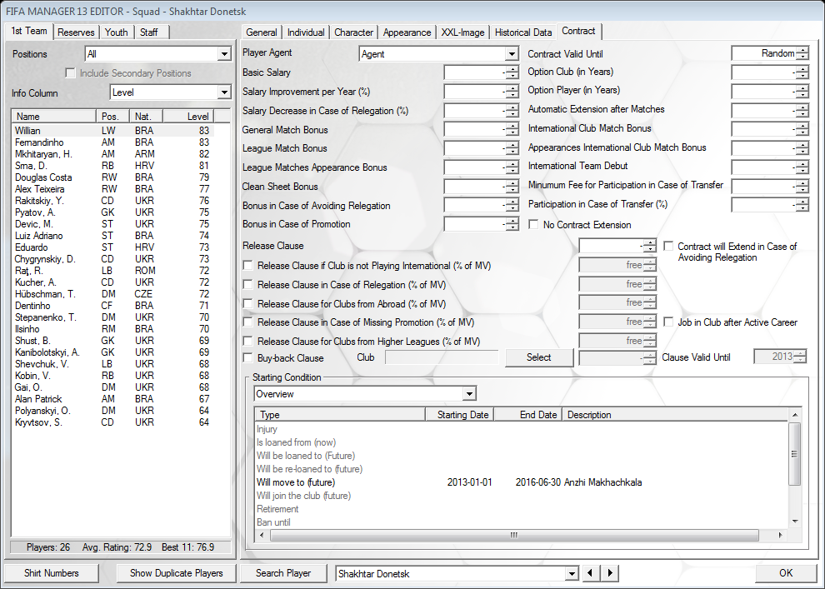Sort player list by Level column
Image resolution: width=825 pixels, height=589 pixels.
point(188,117)
